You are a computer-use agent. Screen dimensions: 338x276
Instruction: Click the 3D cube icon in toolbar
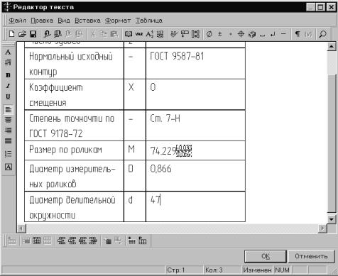pyautogui.click(x=252, y=34)
